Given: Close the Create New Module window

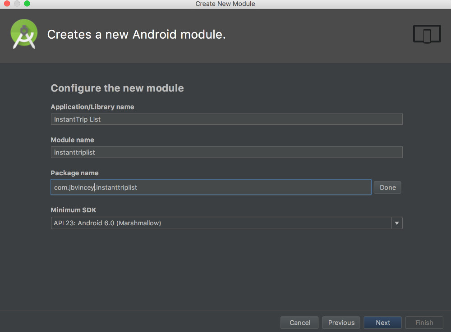Looking at the screenshot, I should 7,4.
